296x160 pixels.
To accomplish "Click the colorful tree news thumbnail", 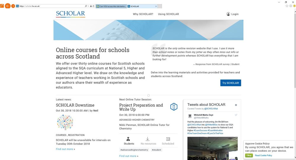I will pos(65,122).
